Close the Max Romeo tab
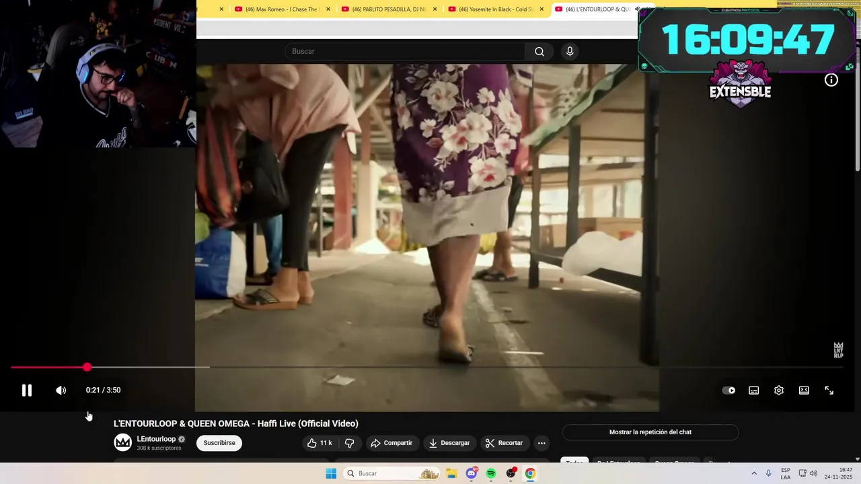 328,9
